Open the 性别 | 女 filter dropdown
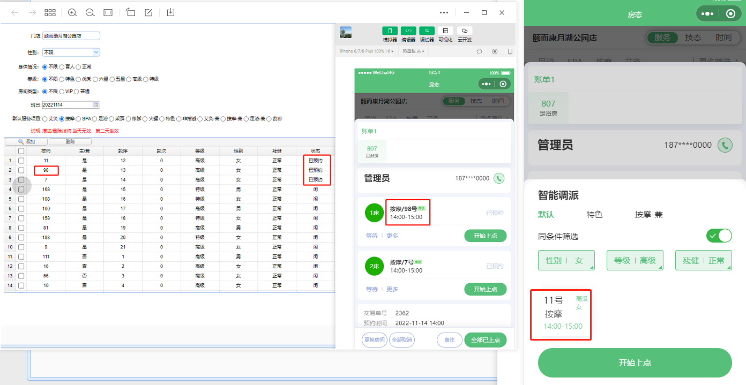Screen dimensions: 746x385 click(566, 260)
